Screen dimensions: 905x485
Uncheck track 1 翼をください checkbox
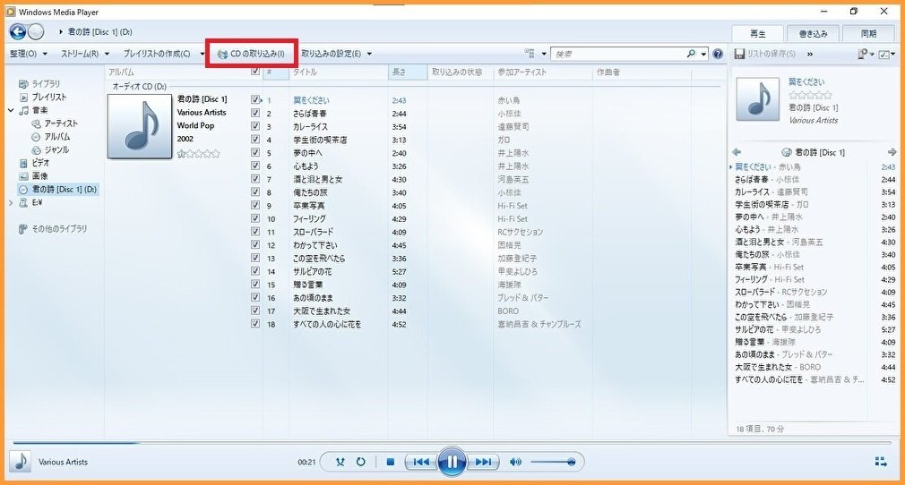(x=255, y=99)
